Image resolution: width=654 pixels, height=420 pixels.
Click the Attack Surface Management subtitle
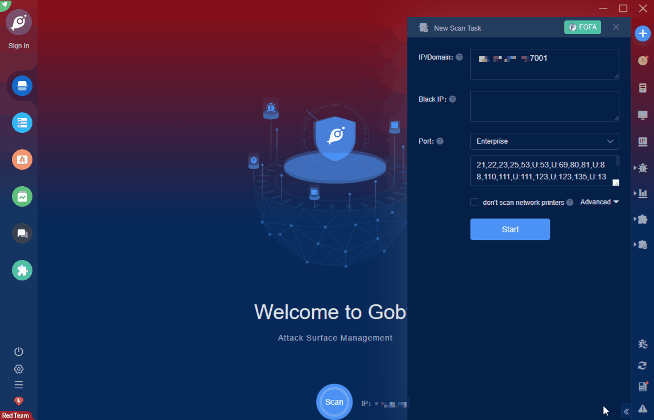coord(335,338)
